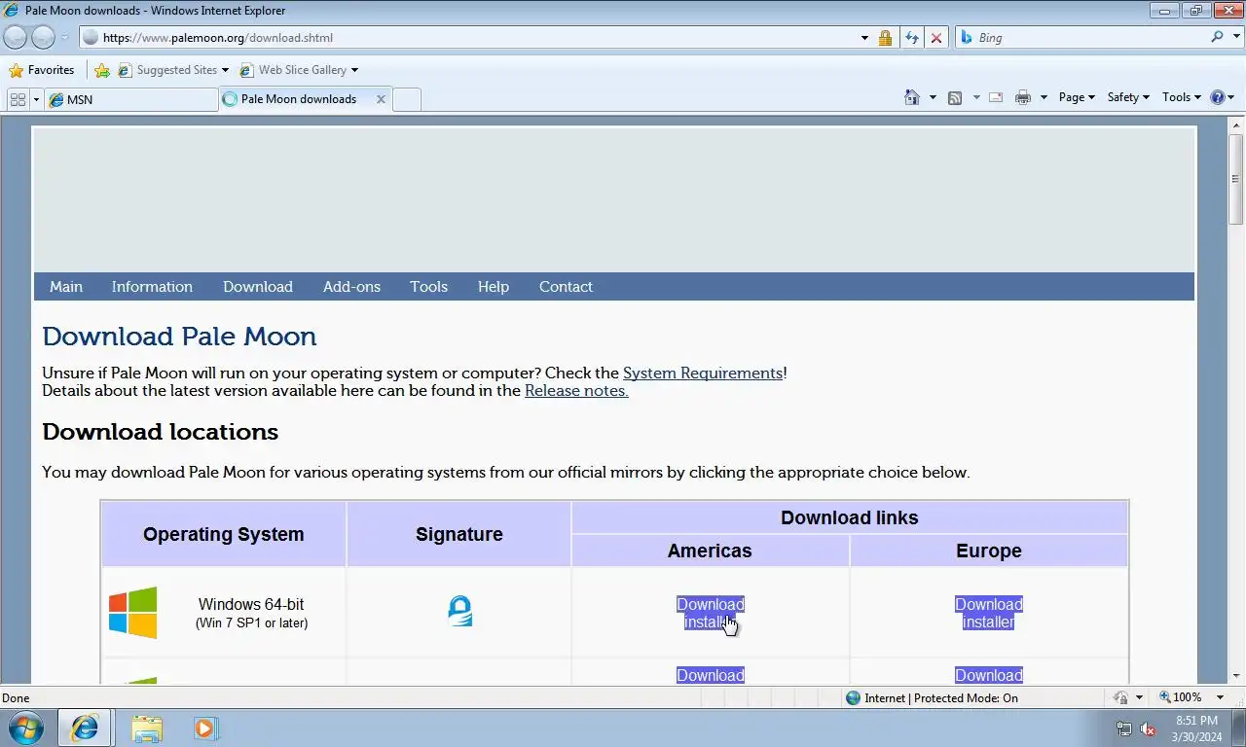This screenshot has width=1246, height=747.
Task: Open the Main site menu item
Action: (66, 287)
